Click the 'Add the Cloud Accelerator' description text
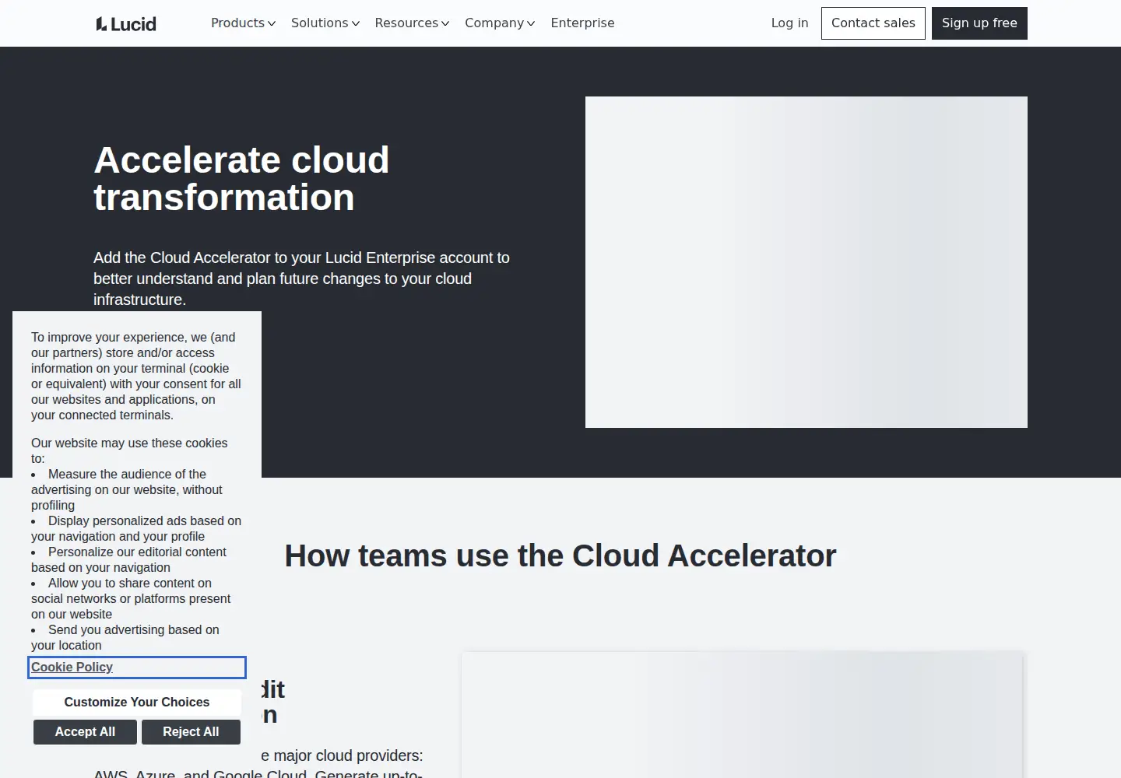 pyautogui.click(x=302, y=279)
